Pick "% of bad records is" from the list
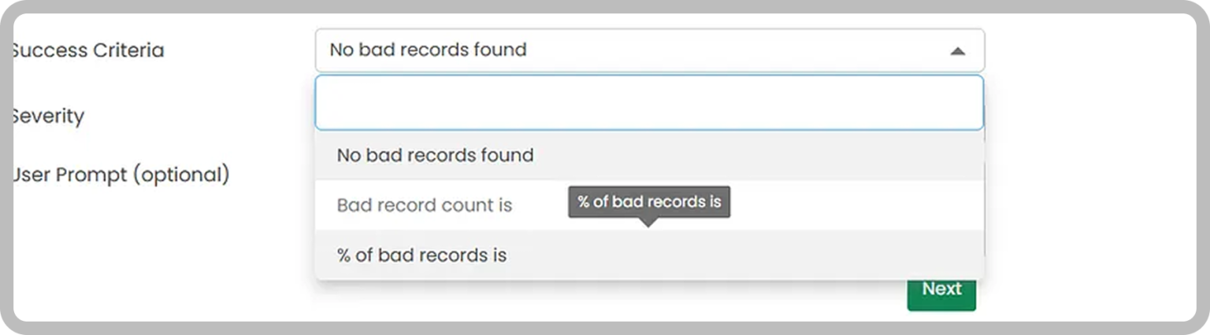Viewport: 1210px width, 335px height. coord(649,255)
